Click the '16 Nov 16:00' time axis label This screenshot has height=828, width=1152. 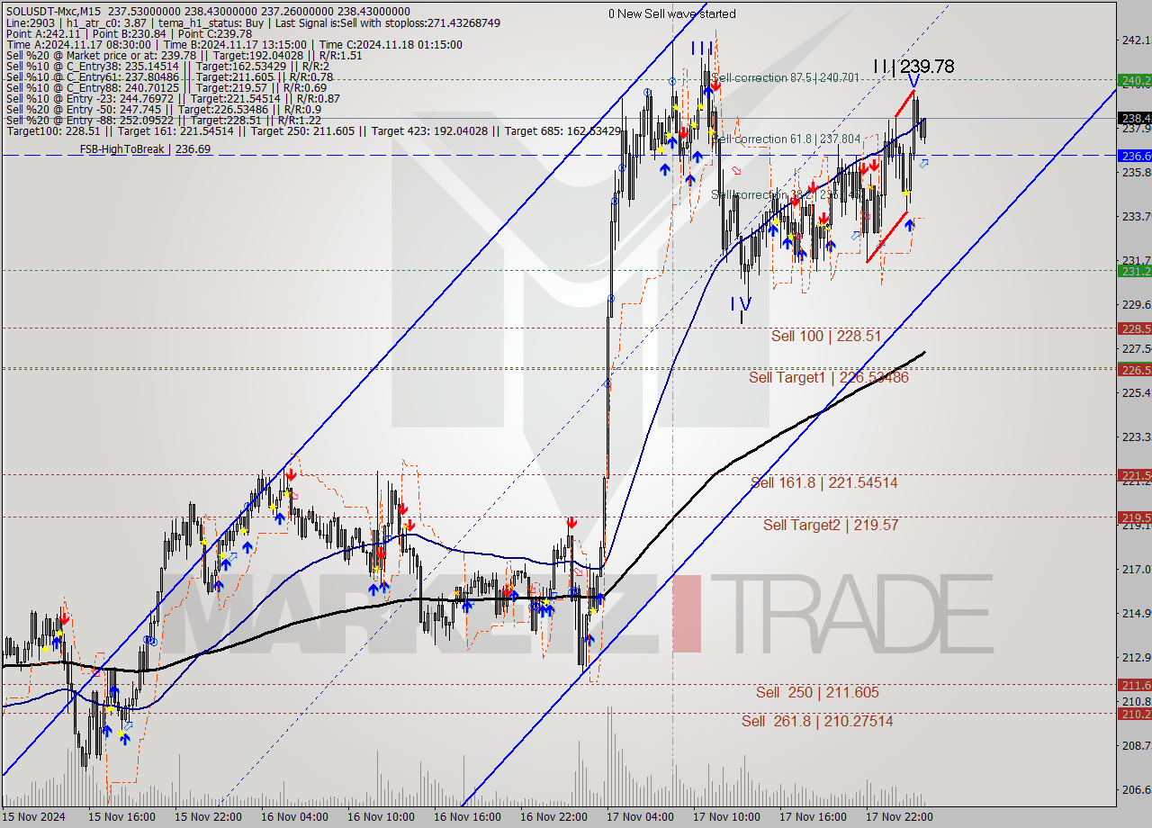[468, 817]
